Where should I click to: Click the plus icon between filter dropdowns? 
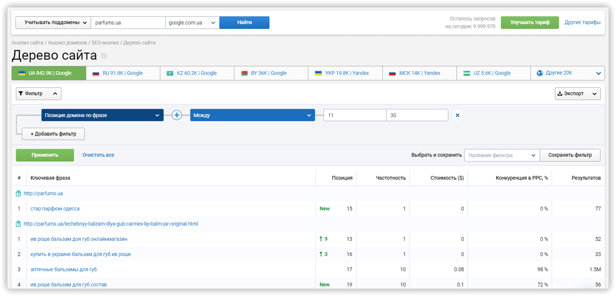tap(177, 115)
